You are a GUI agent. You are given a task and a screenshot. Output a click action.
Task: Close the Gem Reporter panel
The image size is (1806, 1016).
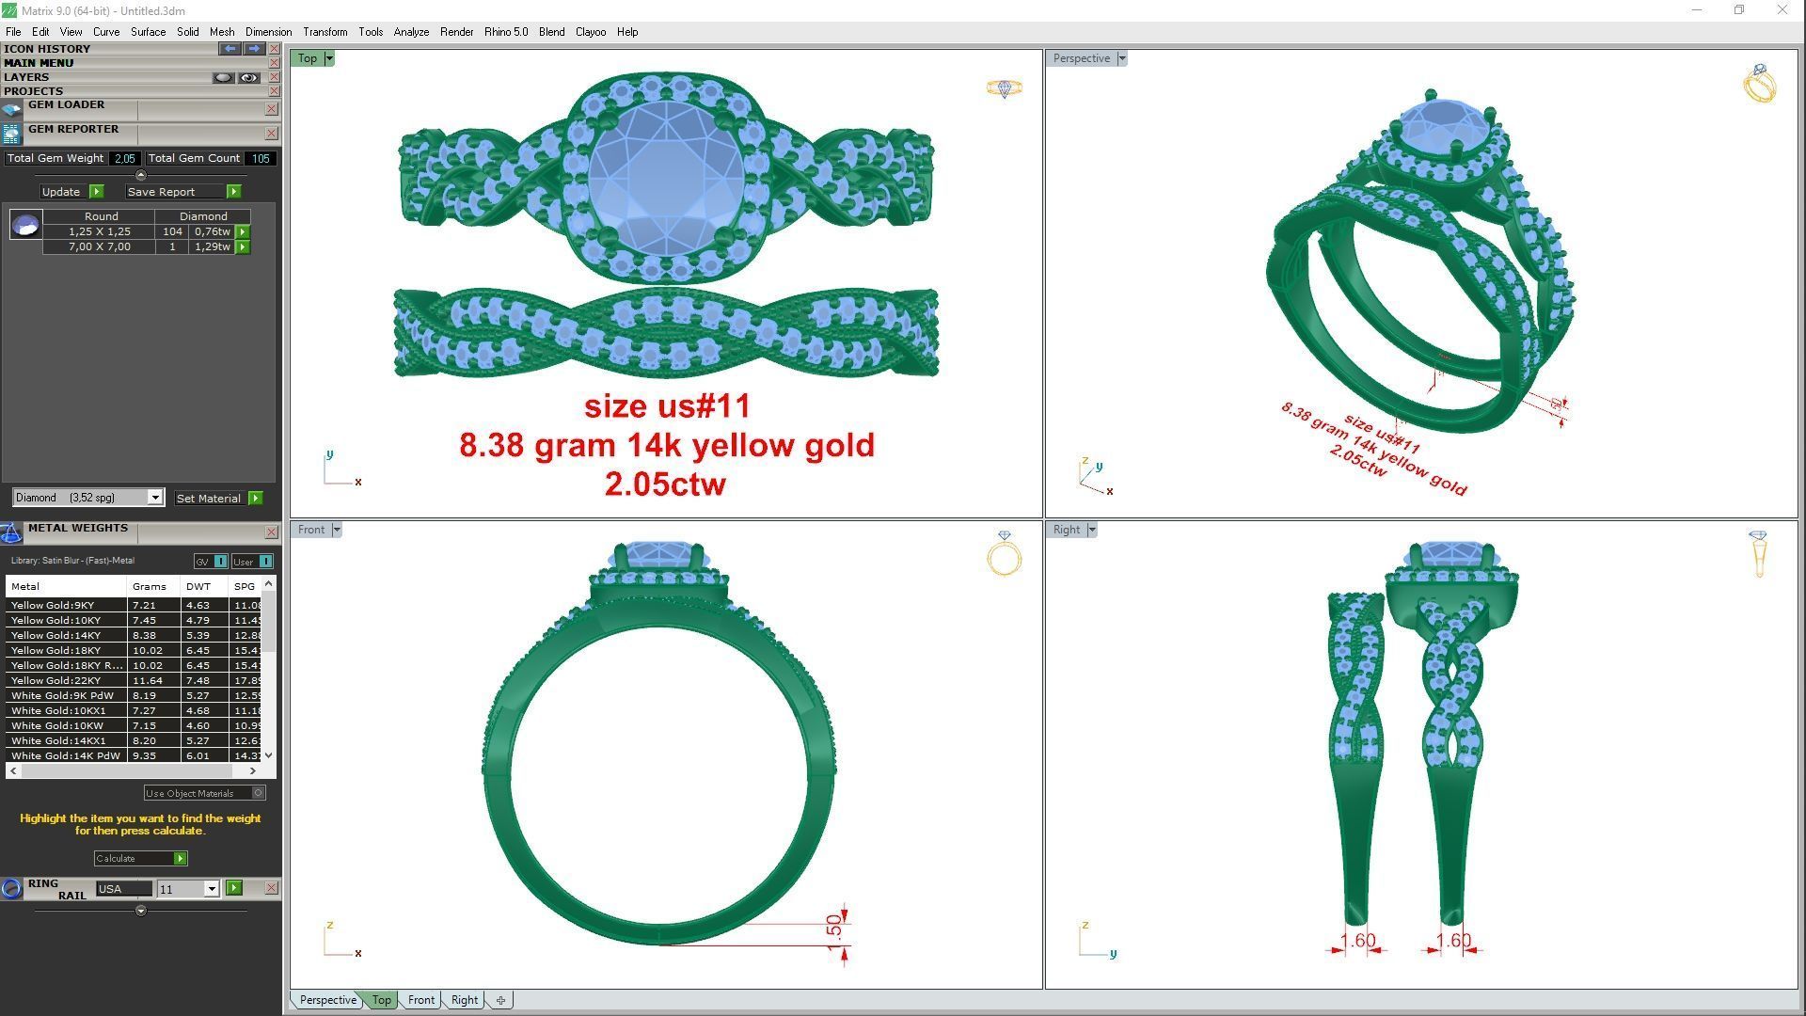[271, 134]
